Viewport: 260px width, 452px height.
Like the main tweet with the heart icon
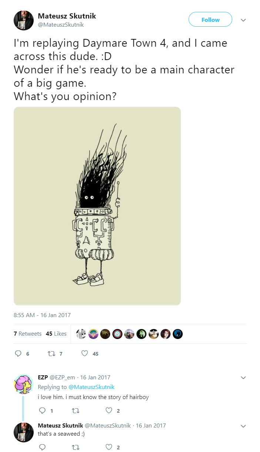(85, 353)
